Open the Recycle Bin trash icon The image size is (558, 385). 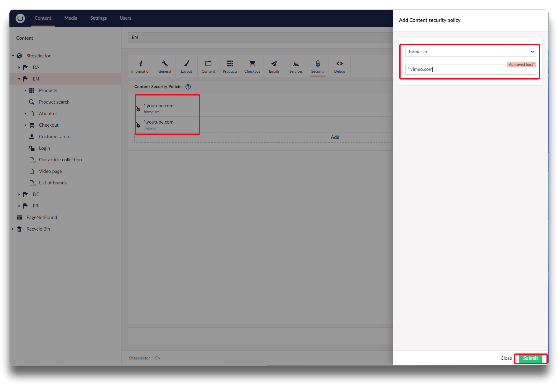[x=19, y=229]
